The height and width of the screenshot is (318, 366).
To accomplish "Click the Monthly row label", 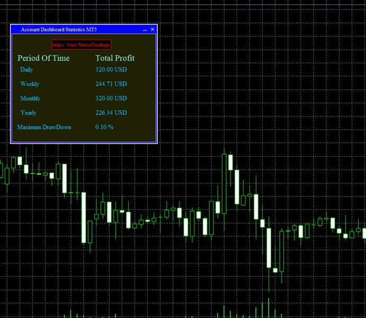I will coord(30,99).
